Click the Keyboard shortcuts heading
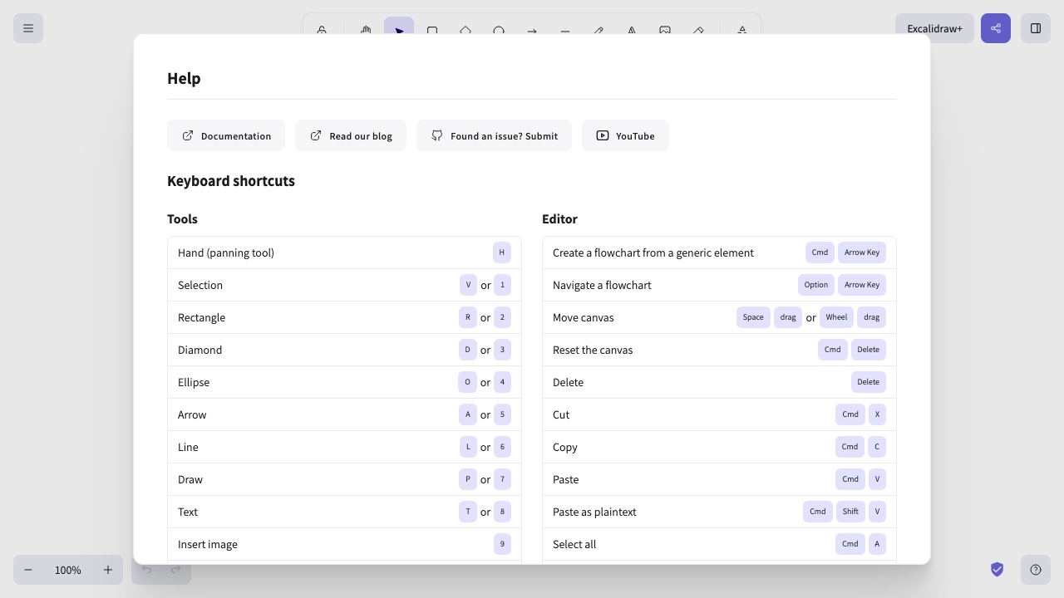1064x598 pixels. (x=231, y=181)
